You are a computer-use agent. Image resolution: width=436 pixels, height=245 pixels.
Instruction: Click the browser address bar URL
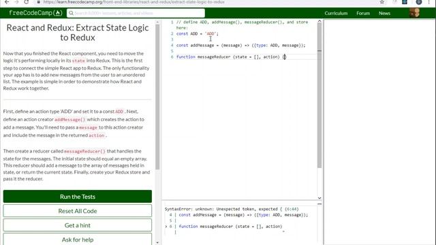[134, 2]
